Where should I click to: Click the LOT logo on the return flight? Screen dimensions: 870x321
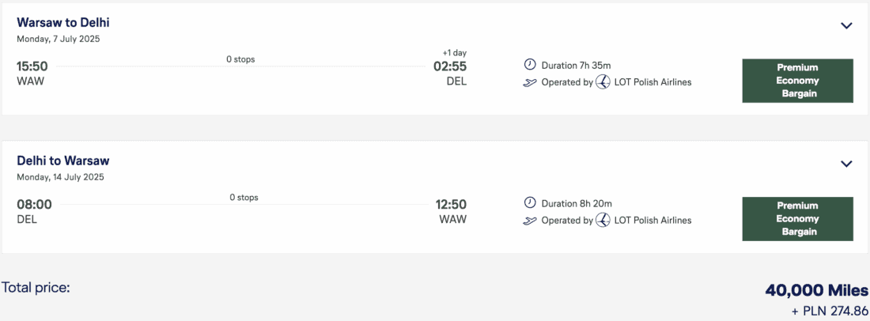click(x=603, y=221)
